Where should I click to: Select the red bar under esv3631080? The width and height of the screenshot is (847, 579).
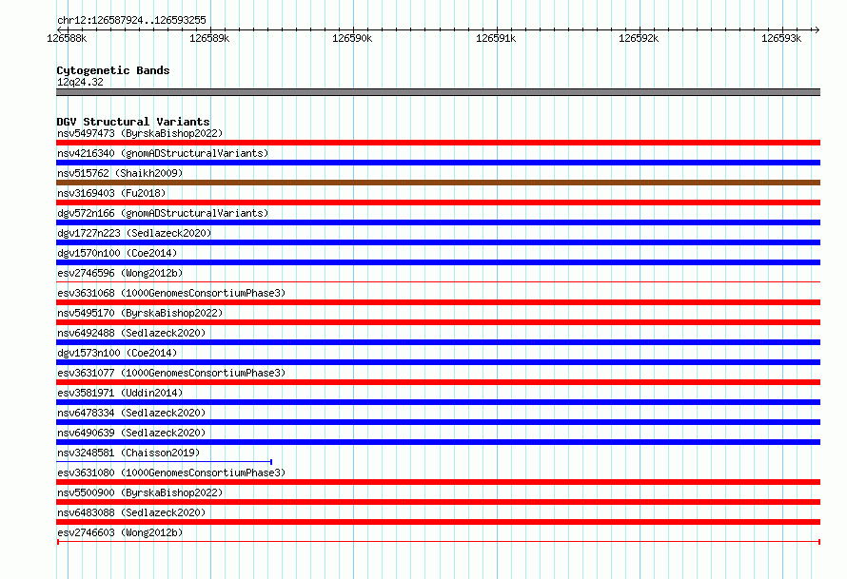tap(438, 482)
